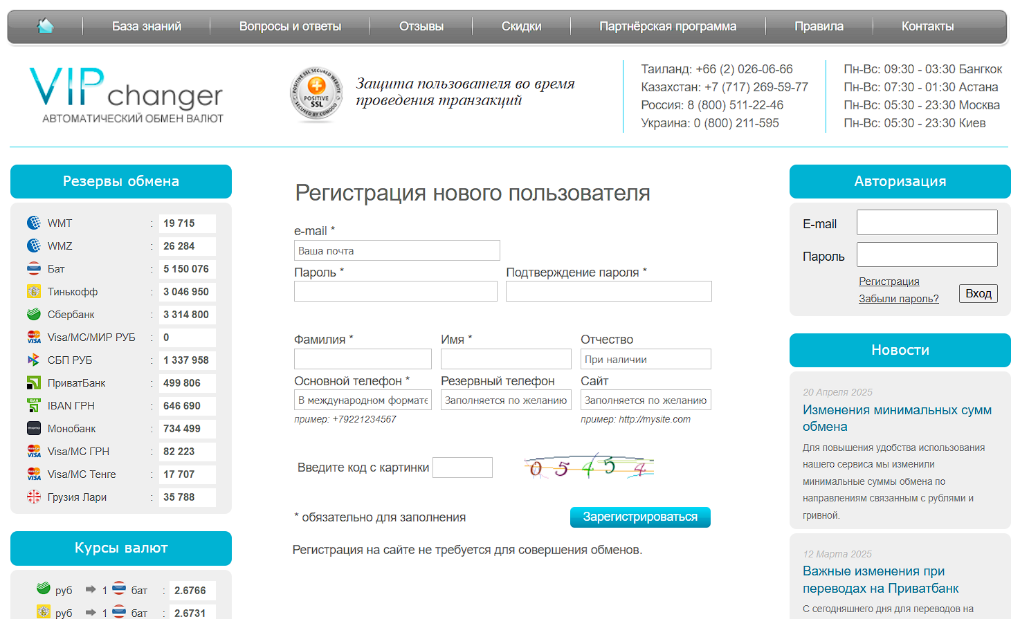Open the Отзывы section
1029x619 pixels.
pos(421,26)
